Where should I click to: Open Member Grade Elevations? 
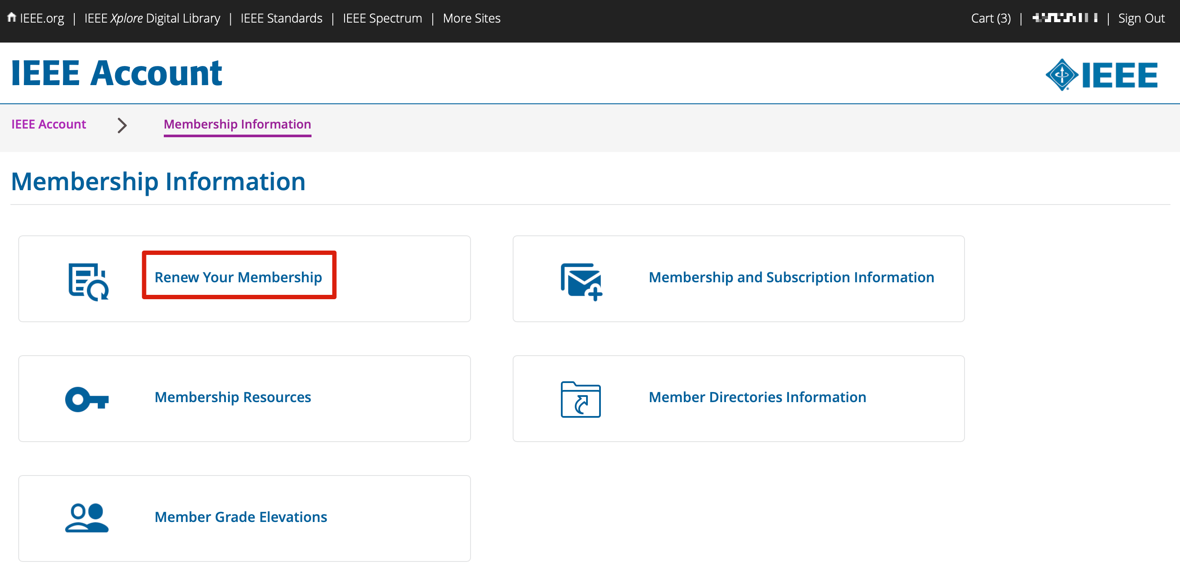tap(241, 517)
